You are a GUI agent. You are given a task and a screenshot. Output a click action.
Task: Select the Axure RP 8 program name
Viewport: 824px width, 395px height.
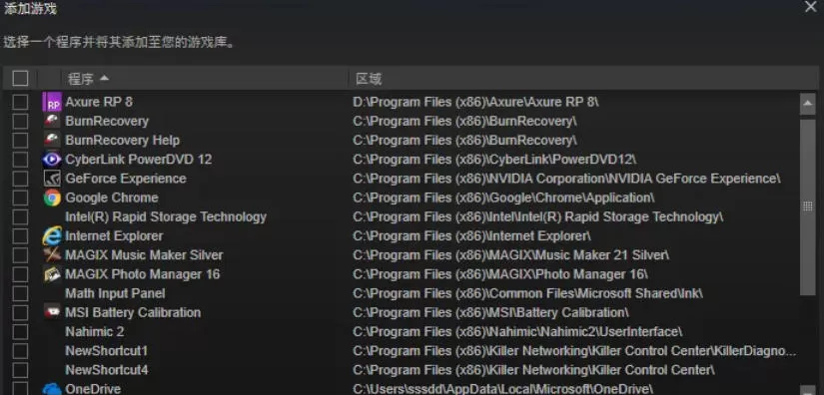(x=99, y=102)
